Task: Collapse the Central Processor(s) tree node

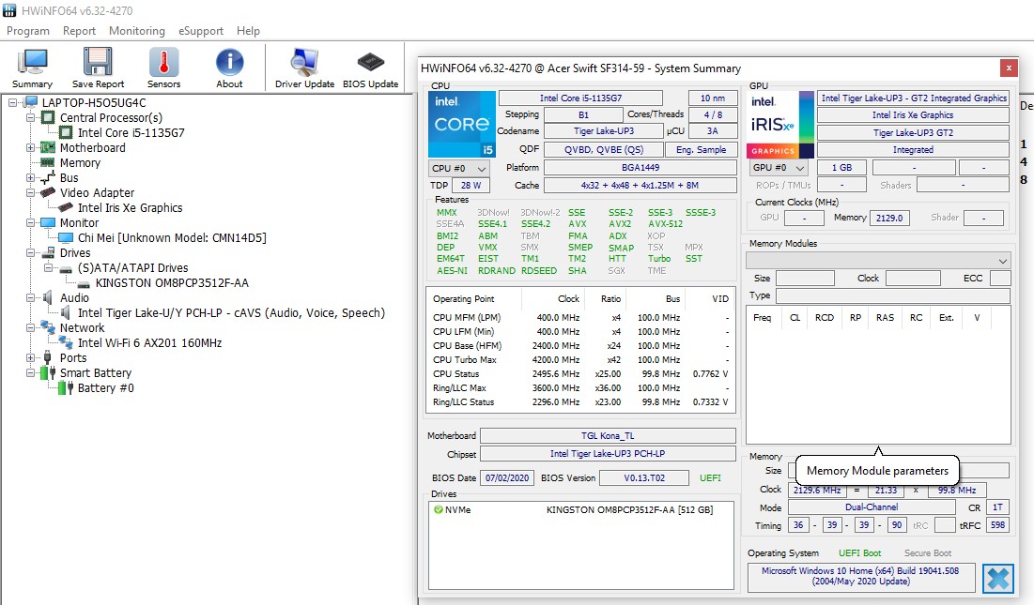Action: click(x=31, y=118)
